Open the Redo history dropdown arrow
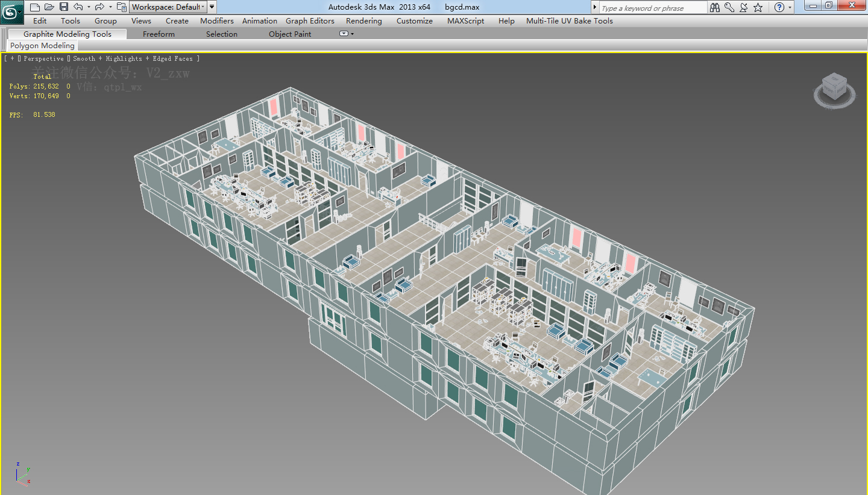The width and height of the screenshot is (868, 495). [110, 7]
